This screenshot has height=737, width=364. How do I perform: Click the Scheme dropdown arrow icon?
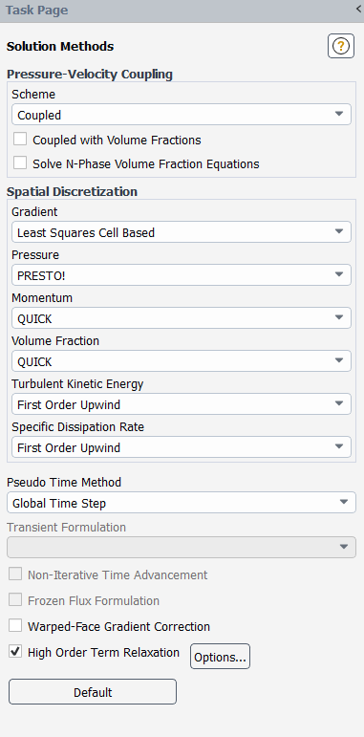(339, 114)
